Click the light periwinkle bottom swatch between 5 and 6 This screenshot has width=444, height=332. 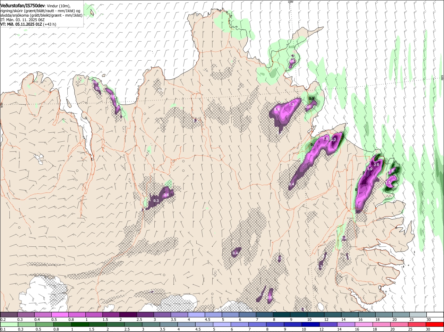pos(222,324)
